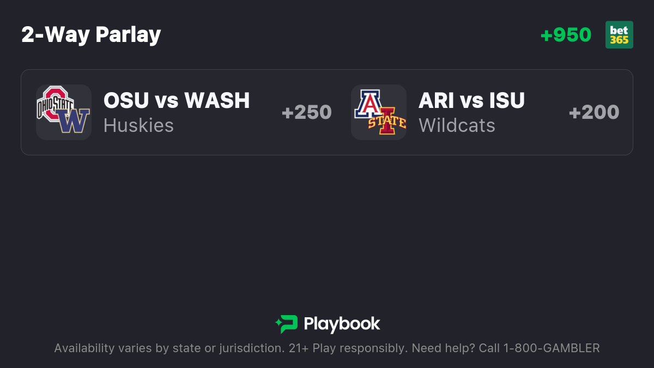This screenshot has height=368, width=654.
Task: Click the OSU vs WASH team thumbnail tile
Action: [64, 112]
